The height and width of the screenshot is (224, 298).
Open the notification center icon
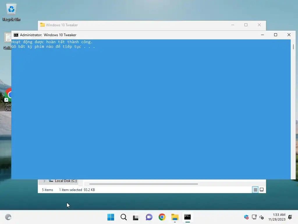[290, 217]
